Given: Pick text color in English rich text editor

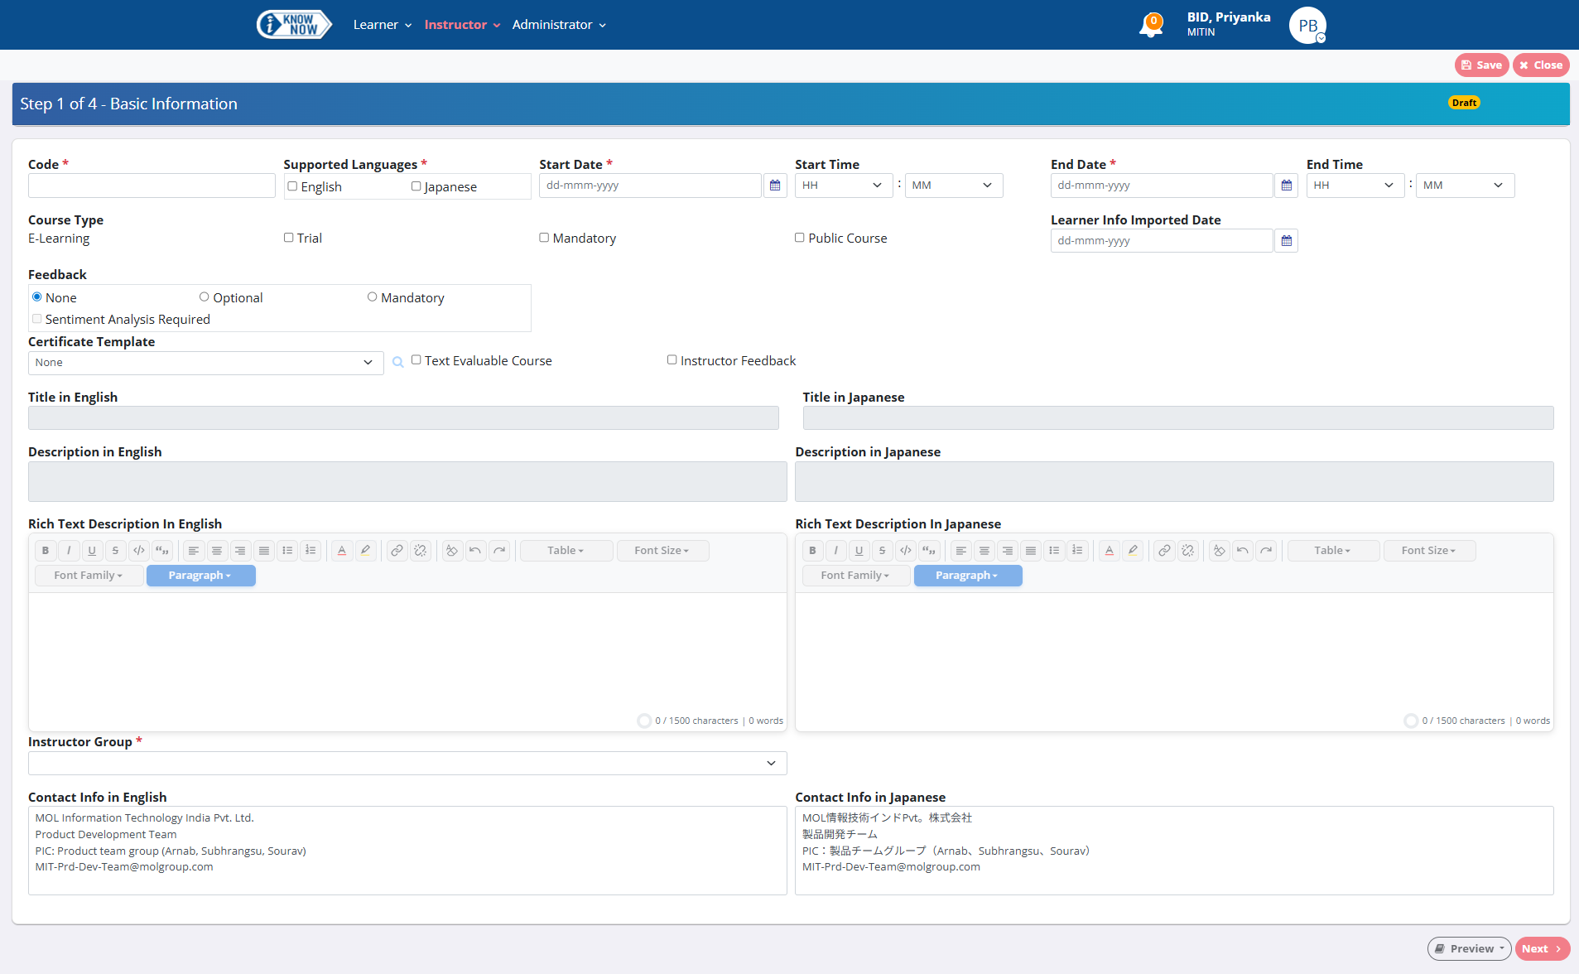Looking at the screenshot, I should [x=342, y=551].
